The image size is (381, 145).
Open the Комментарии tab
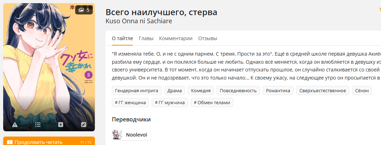(176, 38)
